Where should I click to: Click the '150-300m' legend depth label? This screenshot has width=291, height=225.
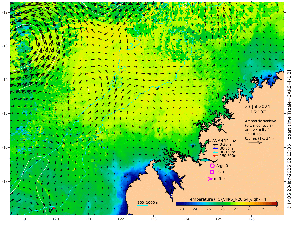pyautogui.click(x=229, y=156)
